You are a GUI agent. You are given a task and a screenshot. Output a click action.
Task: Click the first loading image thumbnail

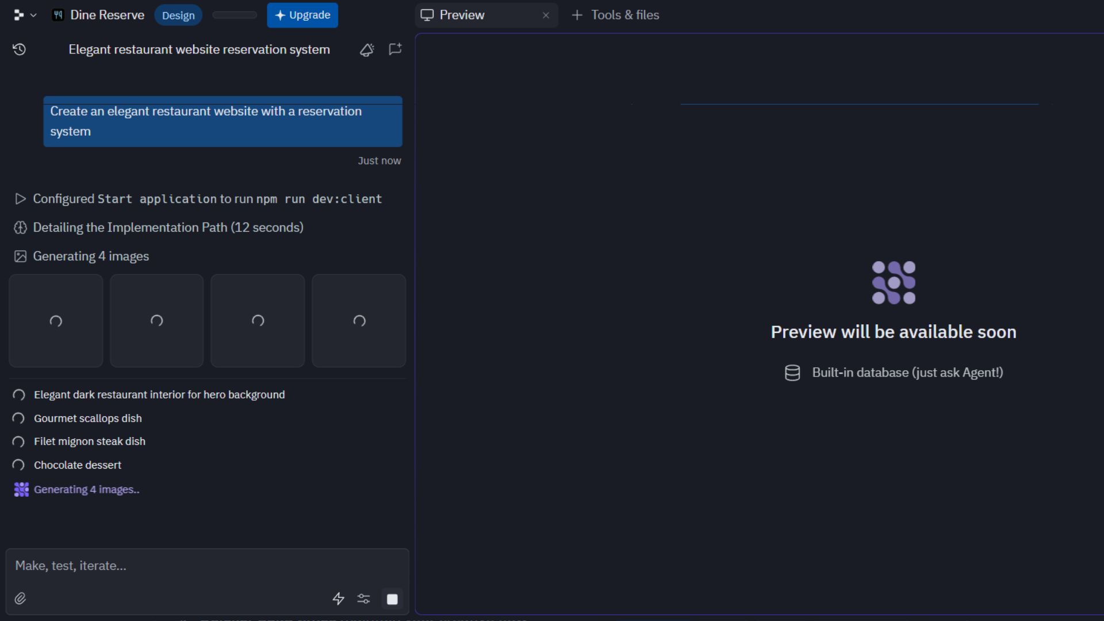(56, 321)
